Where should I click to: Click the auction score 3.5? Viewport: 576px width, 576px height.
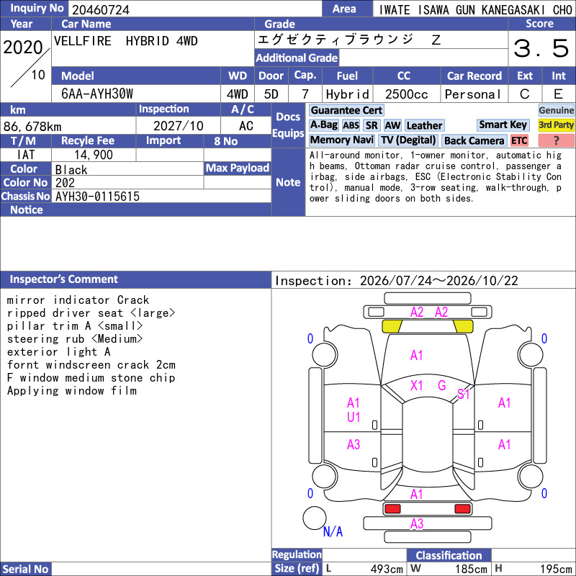[x=541, y=48]
